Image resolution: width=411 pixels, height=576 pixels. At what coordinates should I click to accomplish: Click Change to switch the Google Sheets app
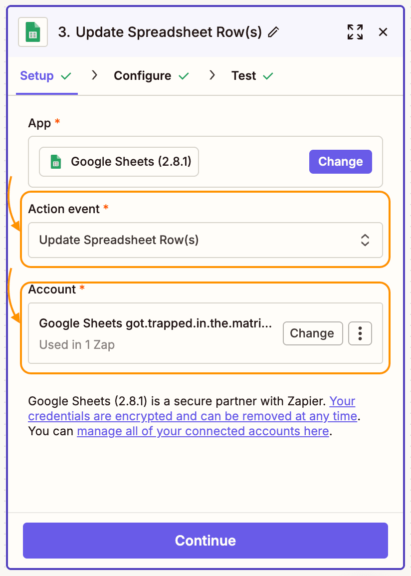click(x=340, y=161)
